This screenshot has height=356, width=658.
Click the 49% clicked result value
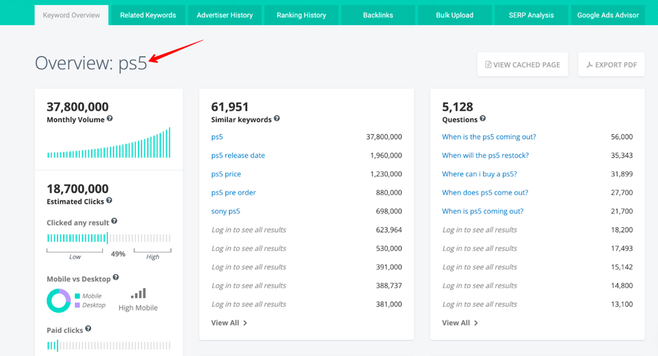tap(118, 254)
